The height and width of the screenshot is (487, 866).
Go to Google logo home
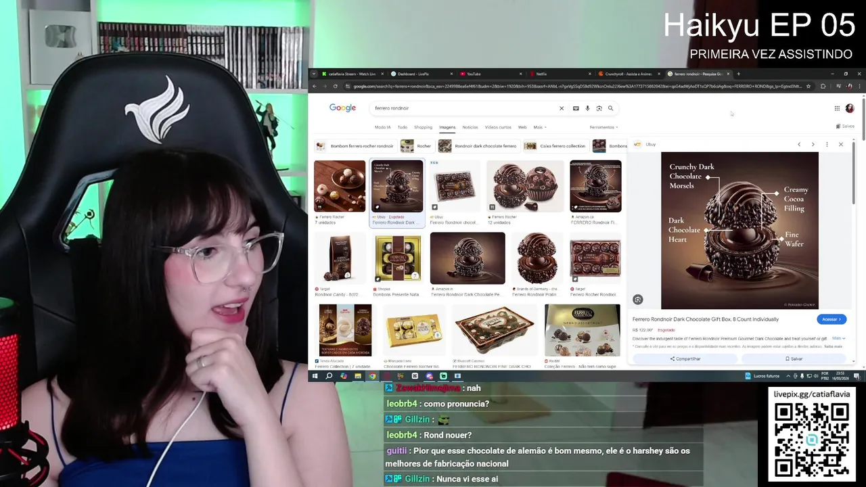(x=342, y=108)
